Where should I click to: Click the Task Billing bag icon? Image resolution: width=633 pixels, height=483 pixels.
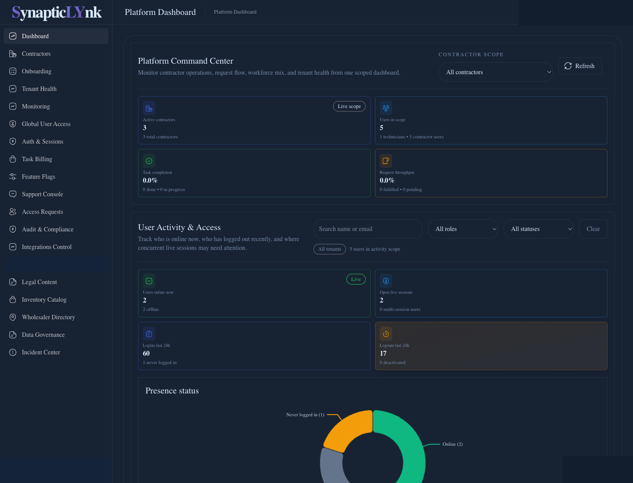point(13,159)
